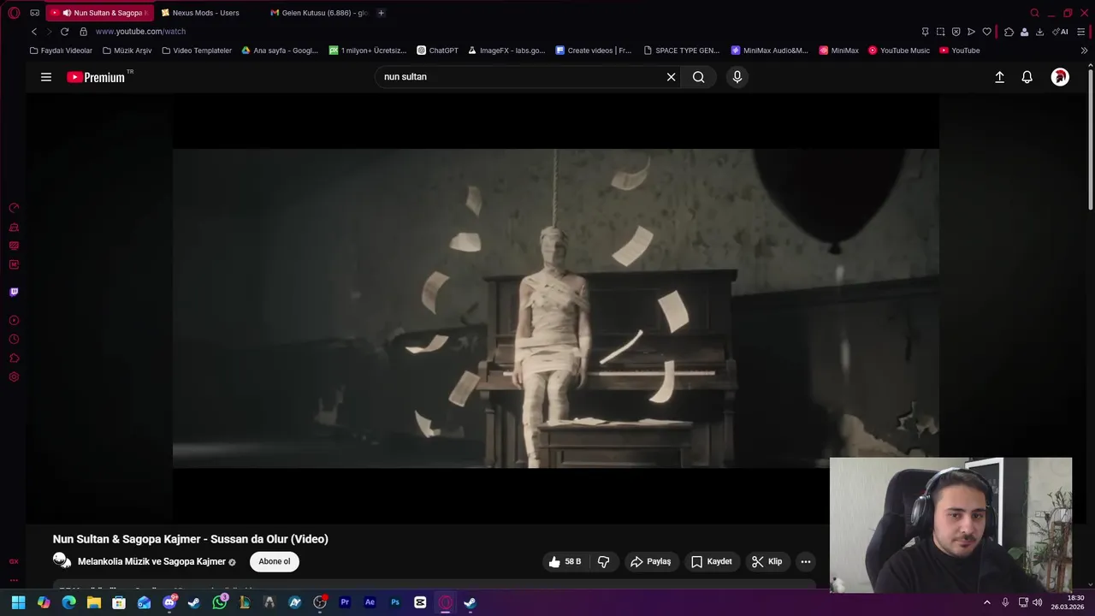Open History clock icon in sidebar

(x=14, y=339)
